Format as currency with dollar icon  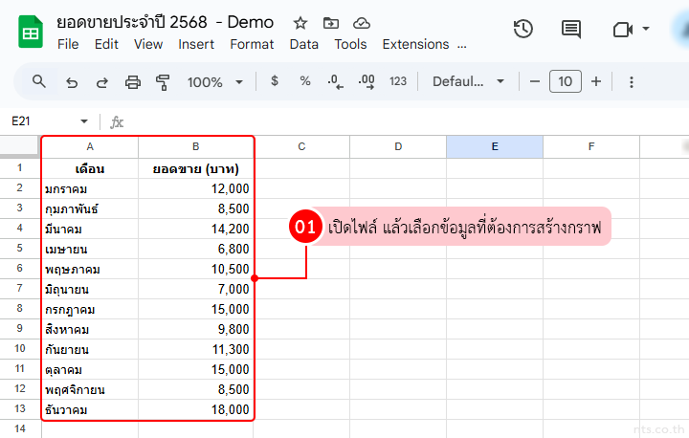pos(275,81)
